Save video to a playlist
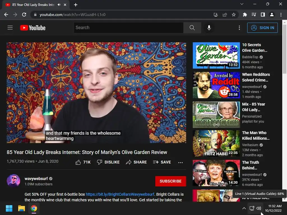The image size is (287, 215). coord(162,162)
